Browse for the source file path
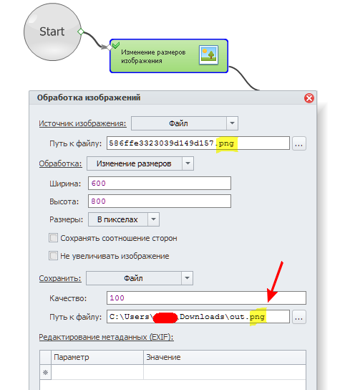Screen dimensions: 340x390 (298, 143)
